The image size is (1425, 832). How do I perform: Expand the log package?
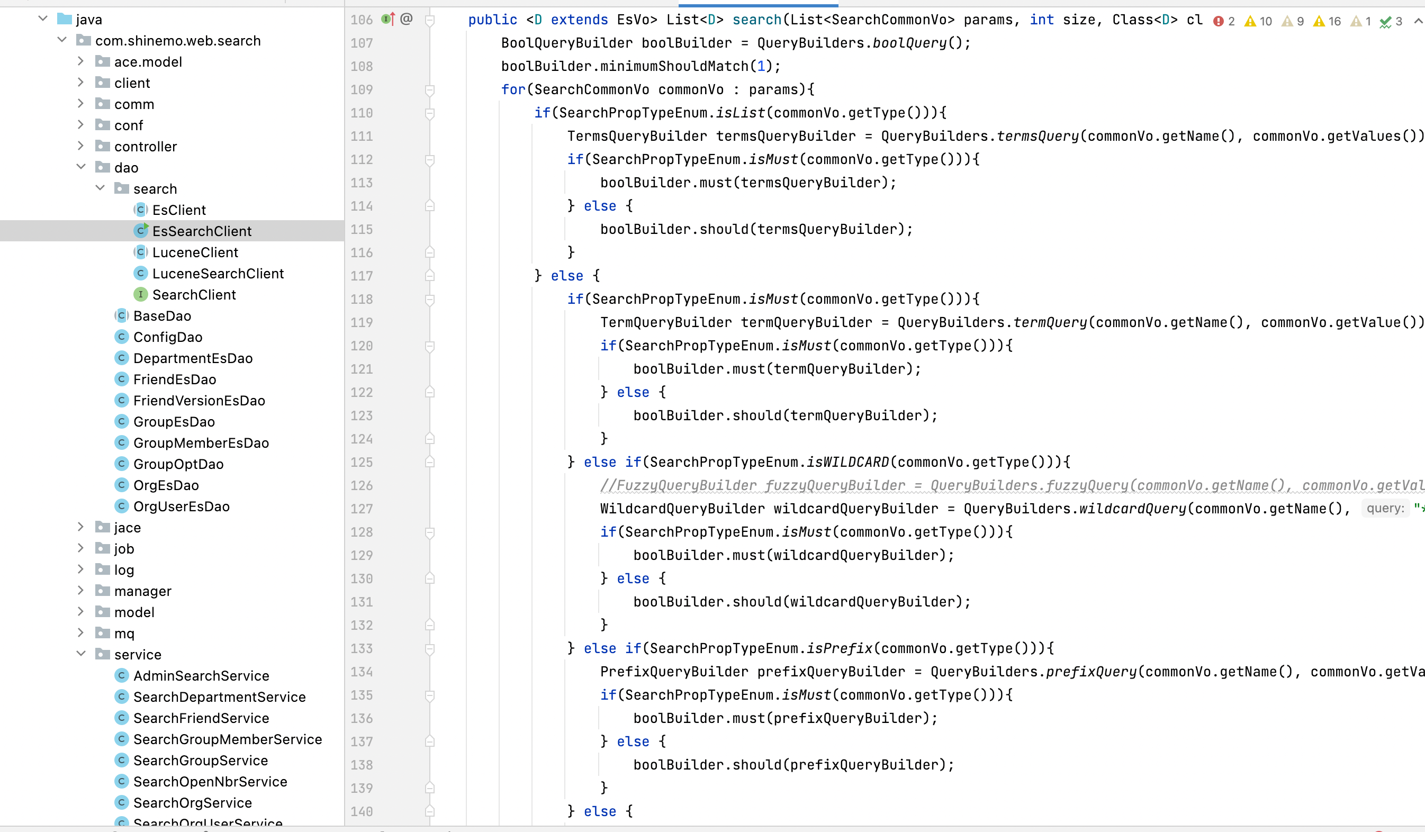click(80, 569)
